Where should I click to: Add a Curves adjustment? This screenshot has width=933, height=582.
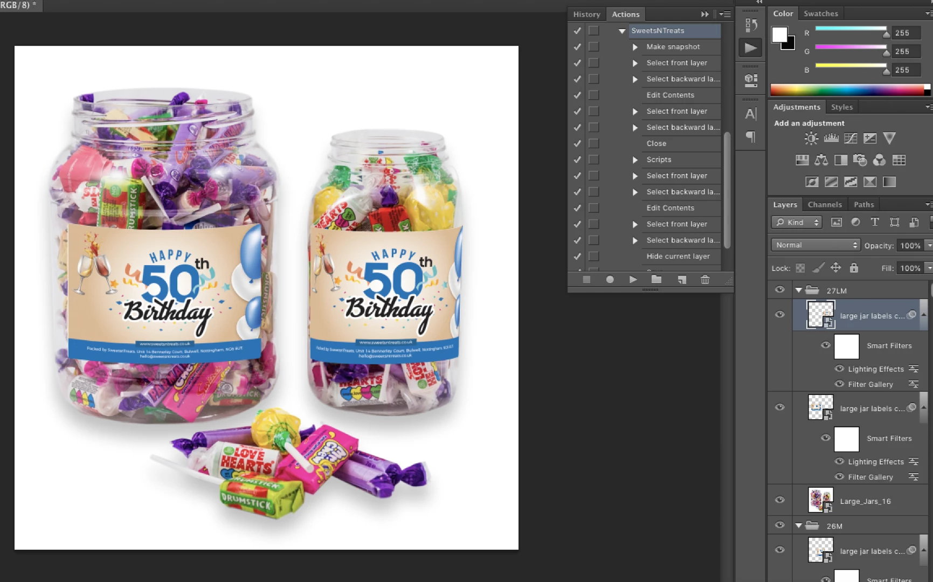point(851,138)
